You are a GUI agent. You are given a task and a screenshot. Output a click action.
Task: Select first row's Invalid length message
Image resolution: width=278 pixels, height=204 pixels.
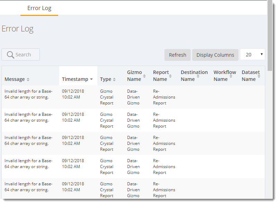pos(28,94)
